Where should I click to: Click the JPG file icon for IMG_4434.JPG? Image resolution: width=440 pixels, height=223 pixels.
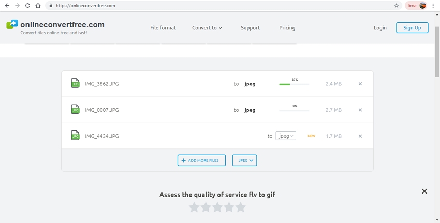[75, 136]
